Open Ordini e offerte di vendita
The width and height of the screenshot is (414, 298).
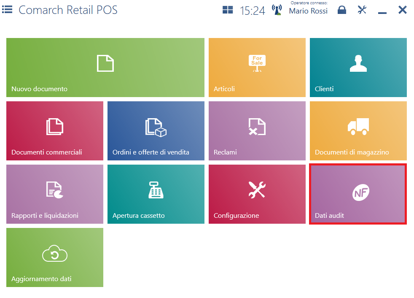pos(156,131)
